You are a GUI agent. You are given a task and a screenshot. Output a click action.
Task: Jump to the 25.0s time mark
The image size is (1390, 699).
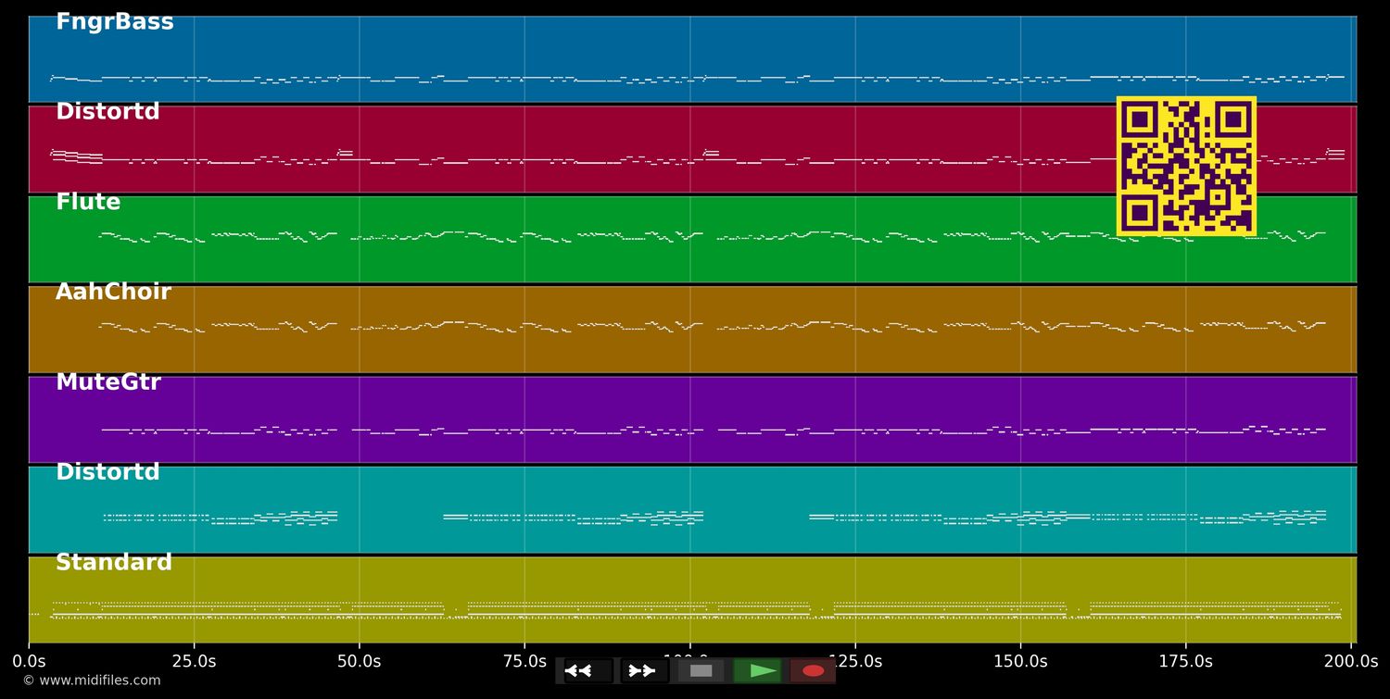194,661
